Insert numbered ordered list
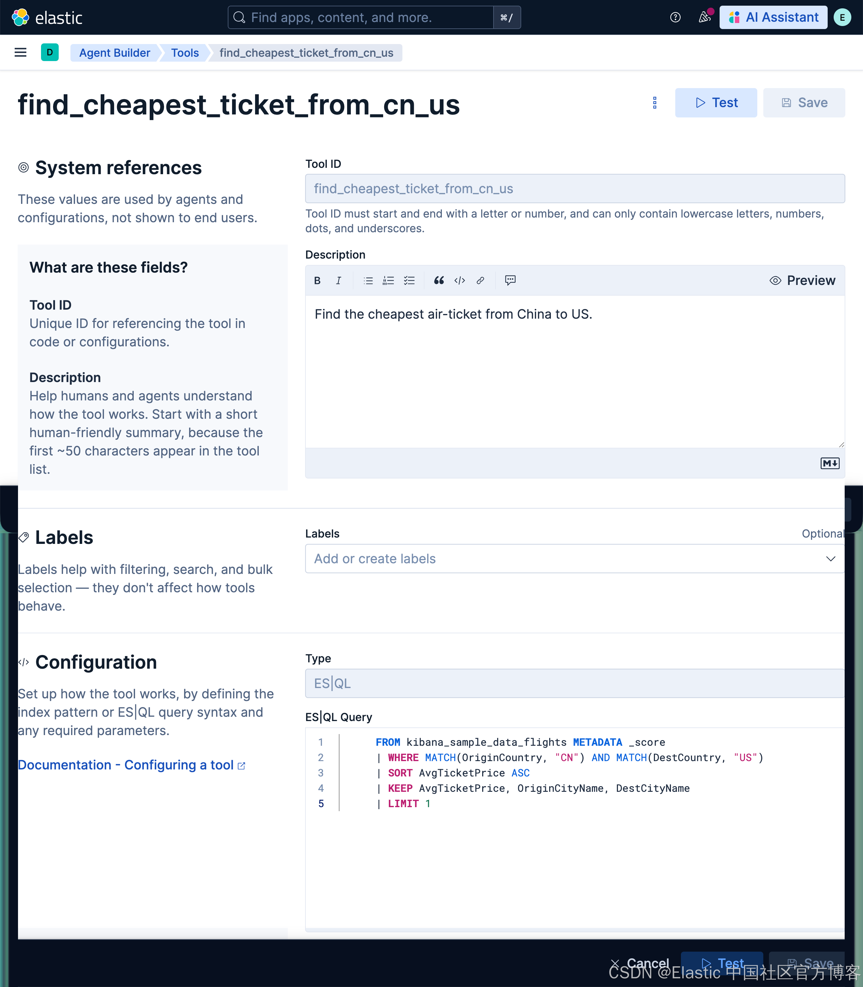 [x=388, y=281]
